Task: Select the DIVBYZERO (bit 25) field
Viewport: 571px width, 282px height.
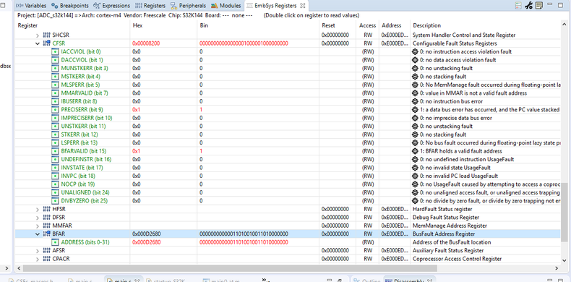Action: 85,201
